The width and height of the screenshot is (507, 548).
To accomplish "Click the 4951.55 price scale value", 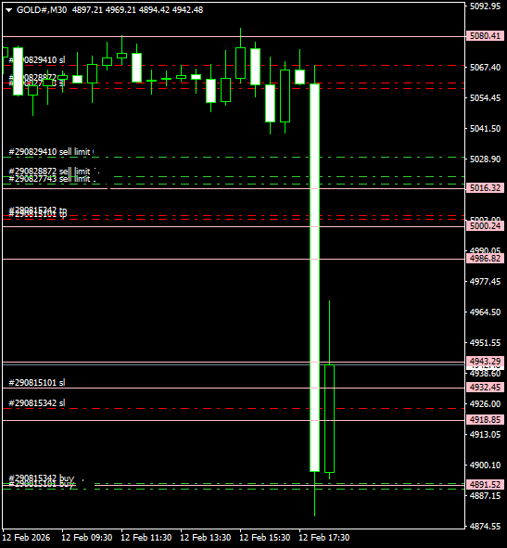I will [x=485, y=343].
